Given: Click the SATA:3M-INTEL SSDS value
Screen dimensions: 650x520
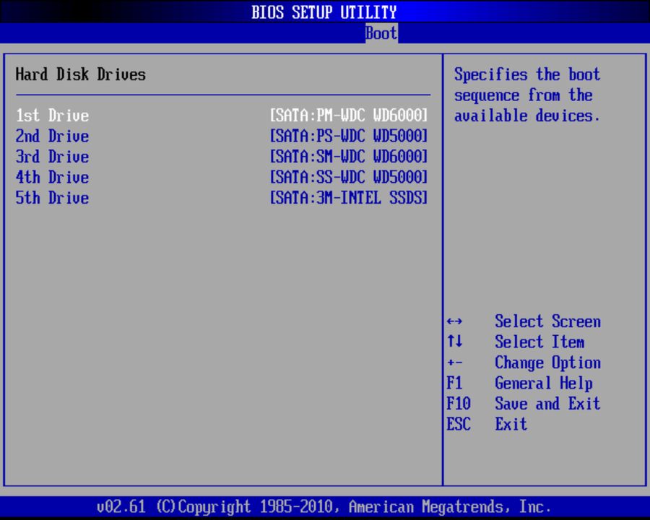Looking at the screenshot, I should 349,198.
